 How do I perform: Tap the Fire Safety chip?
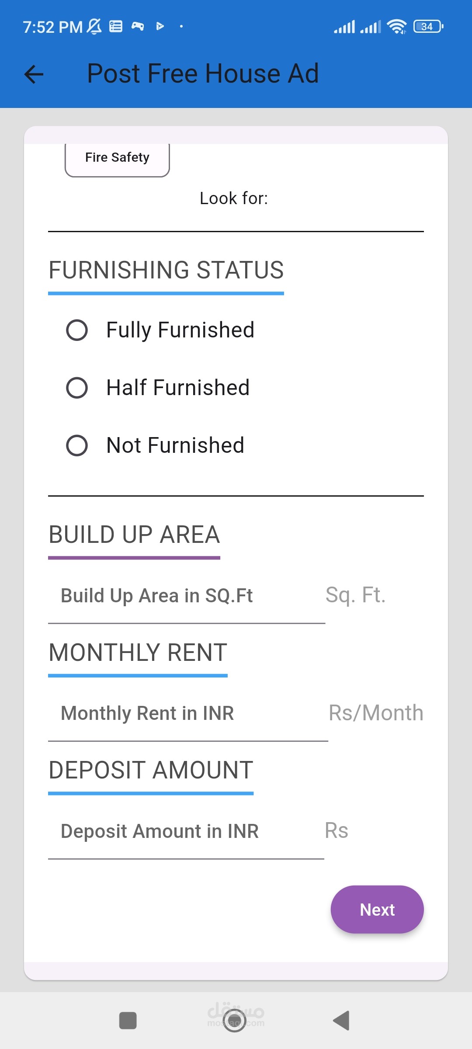click(117, 159)
